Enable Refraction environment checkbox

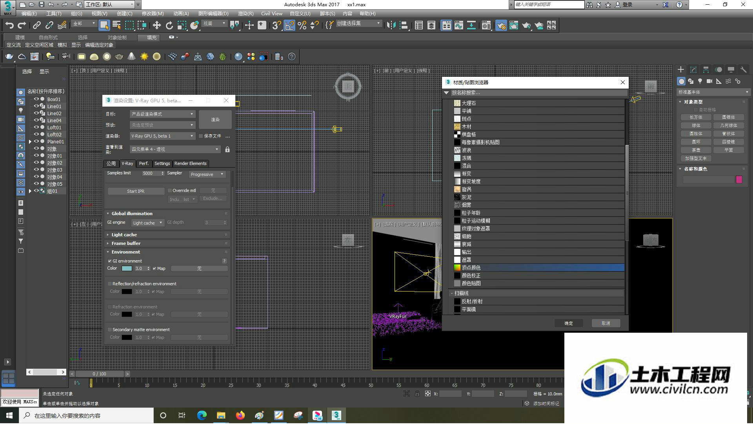point(110,307)
